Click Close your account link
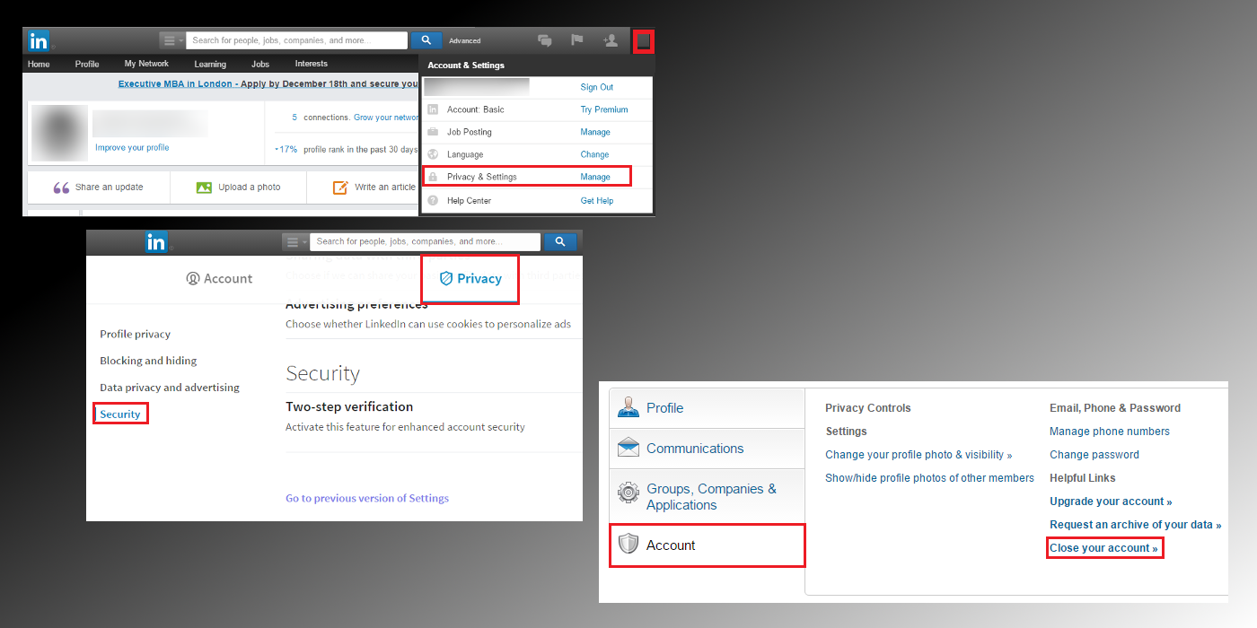This screenshot has height=628, width=1257. tap(1104, 548)
